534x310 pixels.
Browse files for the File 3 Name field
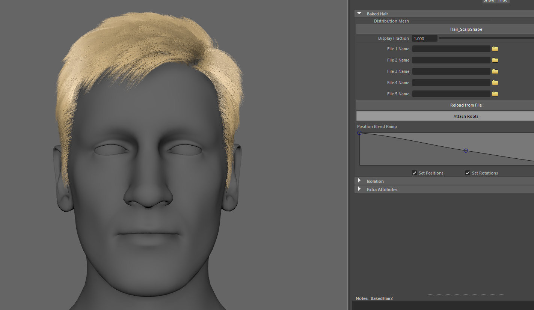495,71
